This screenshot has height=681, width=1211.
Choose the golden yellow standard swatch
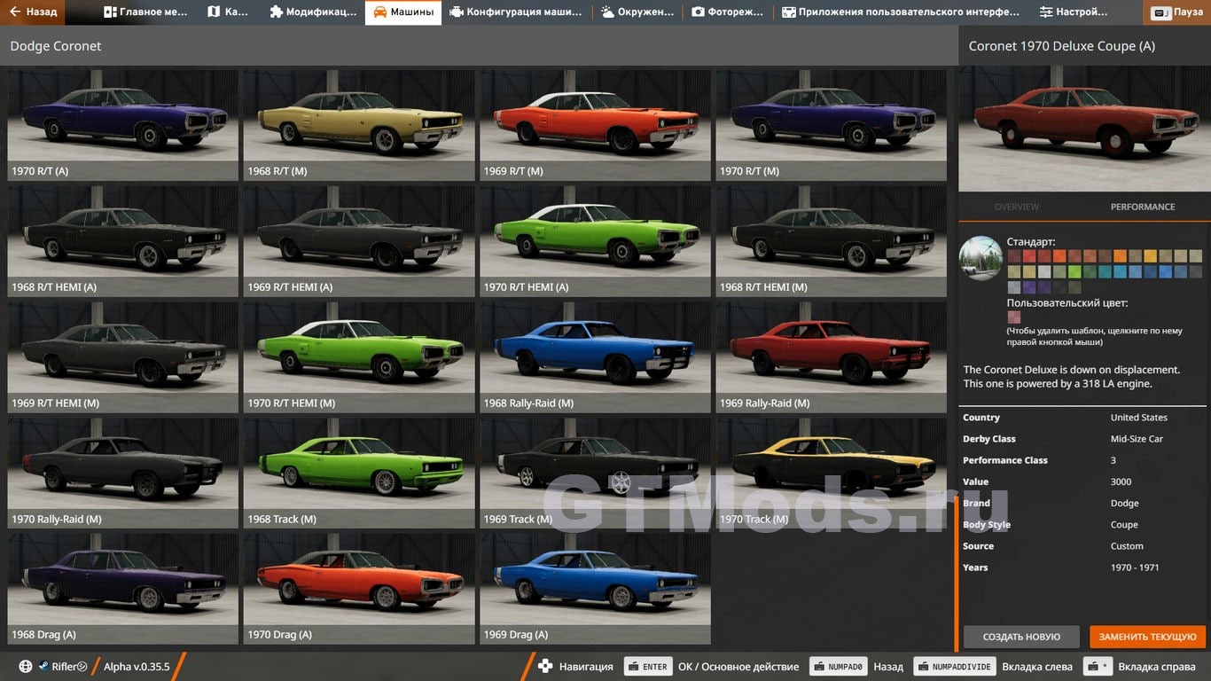[1151, 255]
